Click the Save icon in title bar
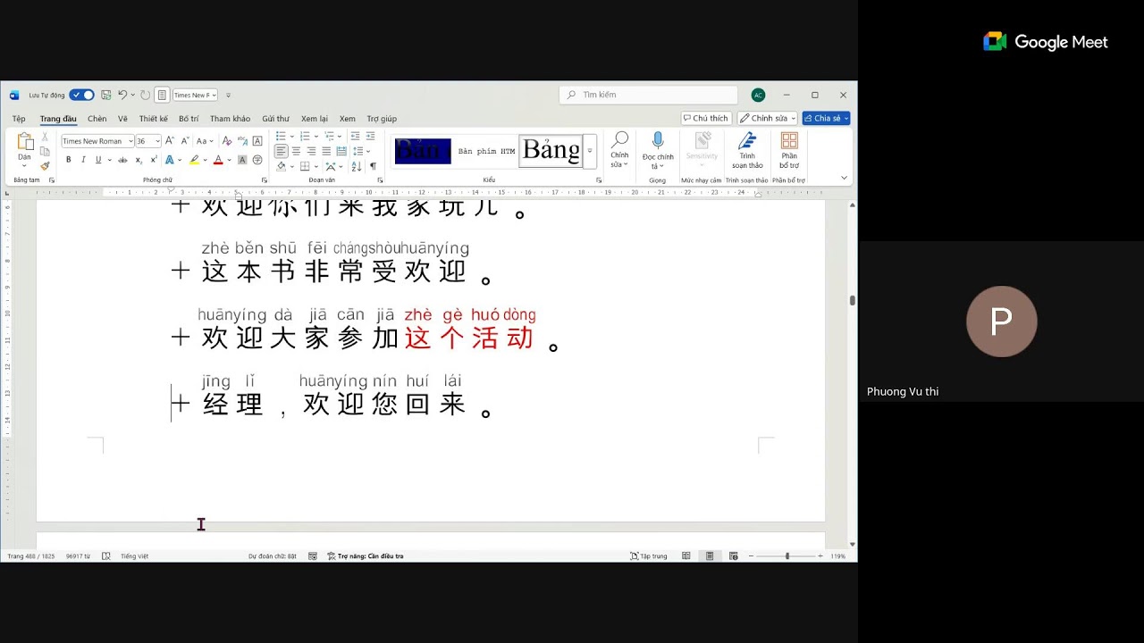1144x643 pixels. (106, 95)
